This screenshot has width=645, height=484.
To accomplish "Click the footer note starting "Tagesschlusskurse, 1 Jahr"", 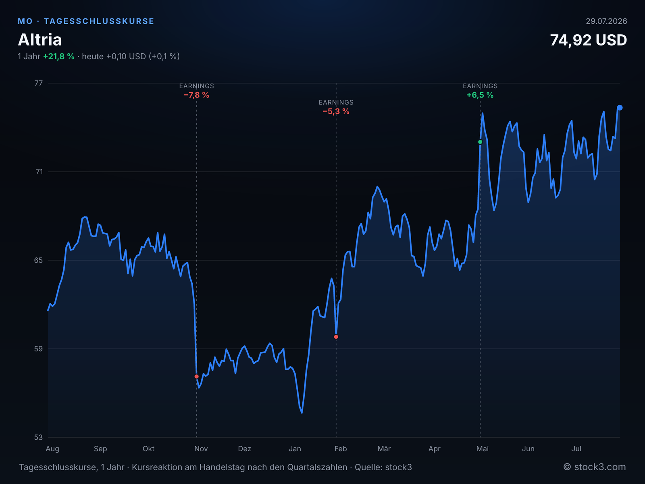I will 215,467.
